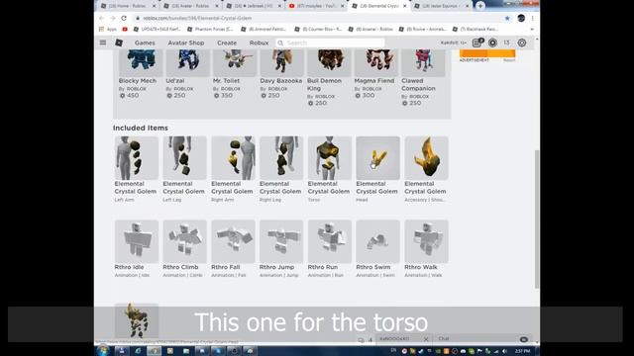The height and width of the screenshot is (356, 634).
Task: Open the Robux page
Action: (259, 43)
